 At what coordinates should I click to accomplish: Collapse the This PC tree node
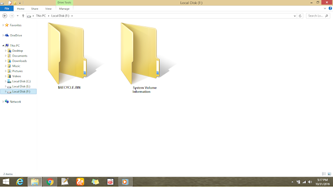click(x=3, y=46)
